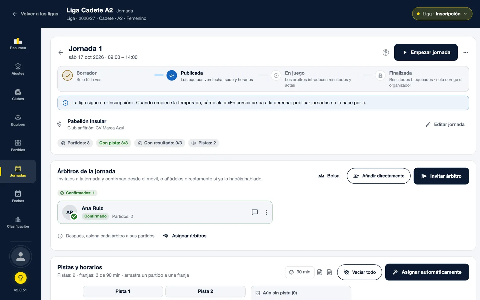This screenshot has width=480, height=300.
Task: Open the help question mark icon
Action: (x=386, y=52)
